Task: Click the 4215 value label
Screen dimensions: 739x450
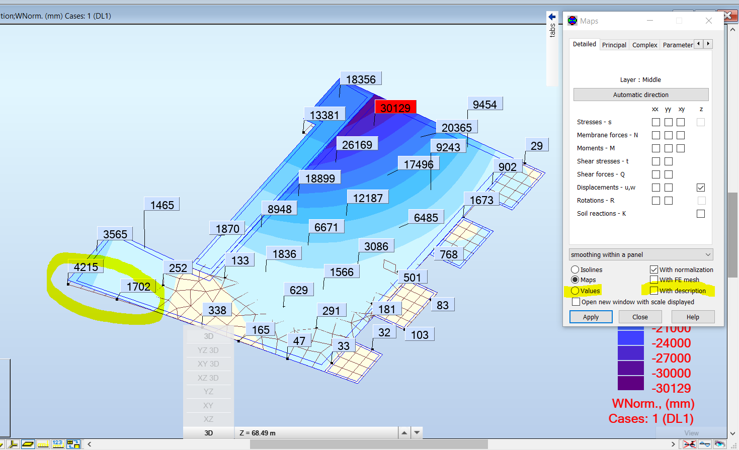Action: [x=86, y=267]
